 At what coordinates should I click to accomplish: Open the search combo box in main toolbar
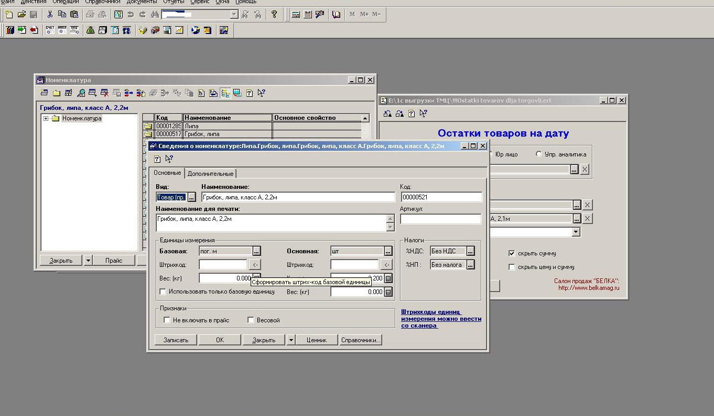[234, 15]
